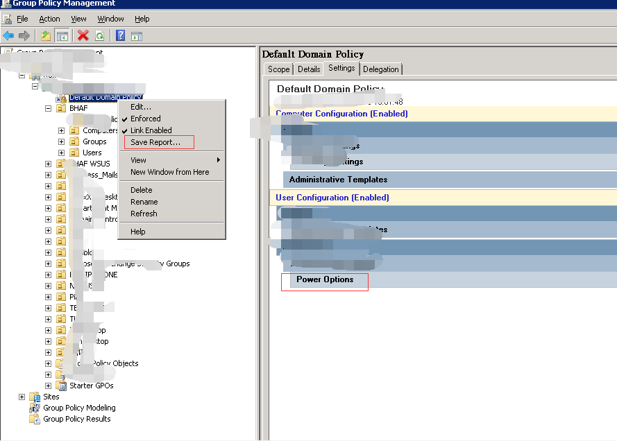Select the Default Domain Policy tree item

tap(105, 97)
